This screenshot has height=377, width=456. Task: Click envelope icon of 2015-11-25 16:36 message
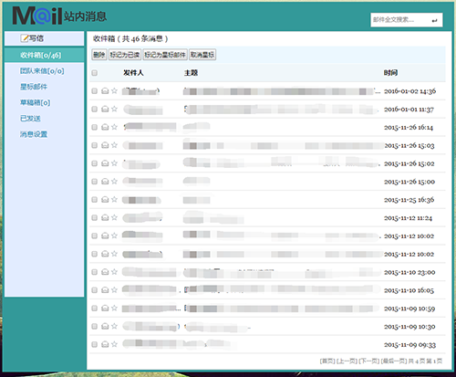click(x=105, y=199)
